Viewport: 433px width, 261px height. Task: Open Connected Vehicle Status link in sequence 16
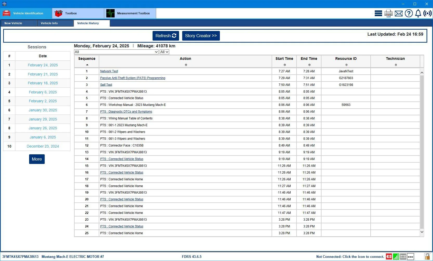(x=122, y=173)
